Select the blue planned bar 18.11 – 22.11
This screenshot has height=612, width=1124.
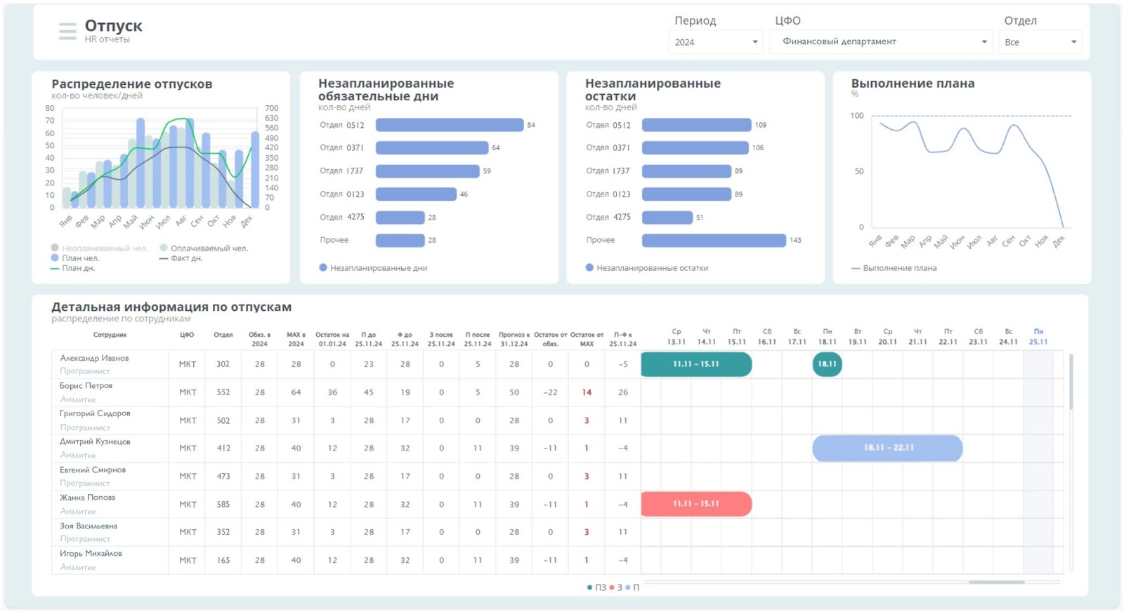(x=887, y=448)
